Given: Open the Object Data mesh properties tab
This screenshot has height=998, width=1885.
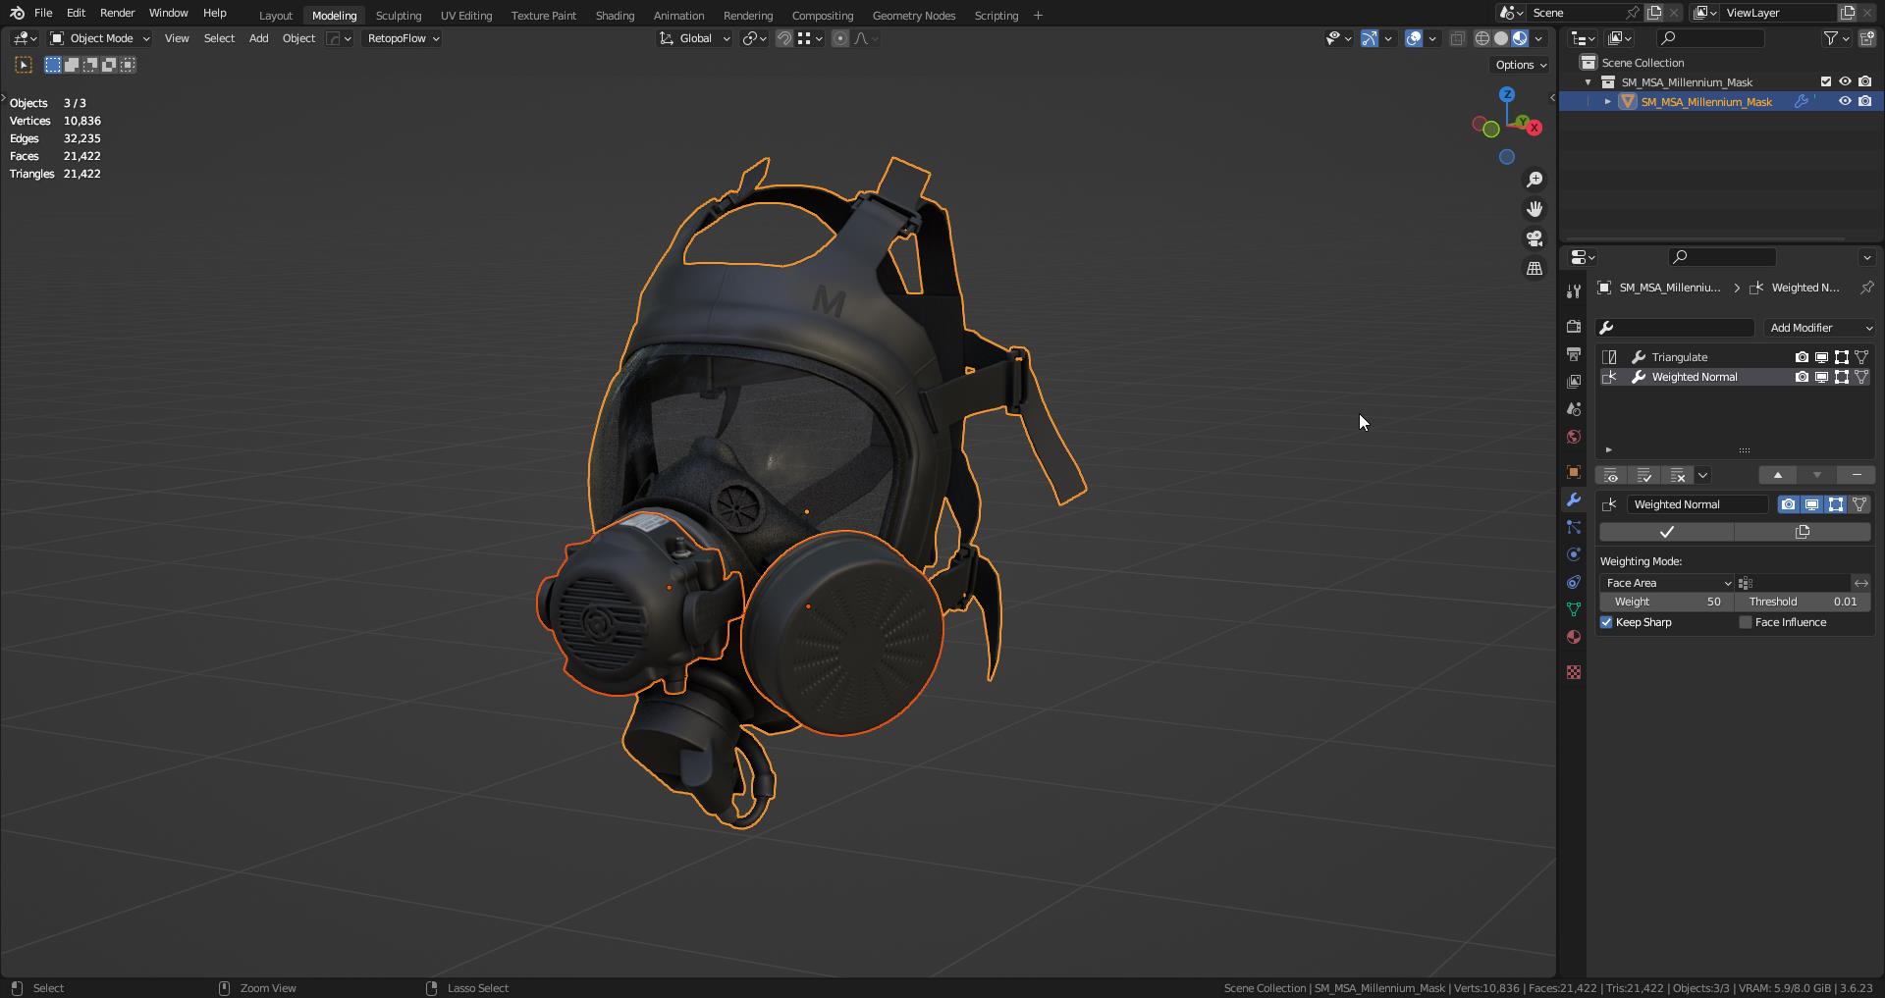Looking at the screenshot, I should (1574, 609).
